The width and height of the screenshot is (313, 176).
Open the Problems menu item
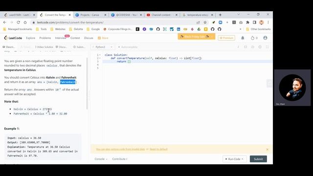[x=45, y=38]
